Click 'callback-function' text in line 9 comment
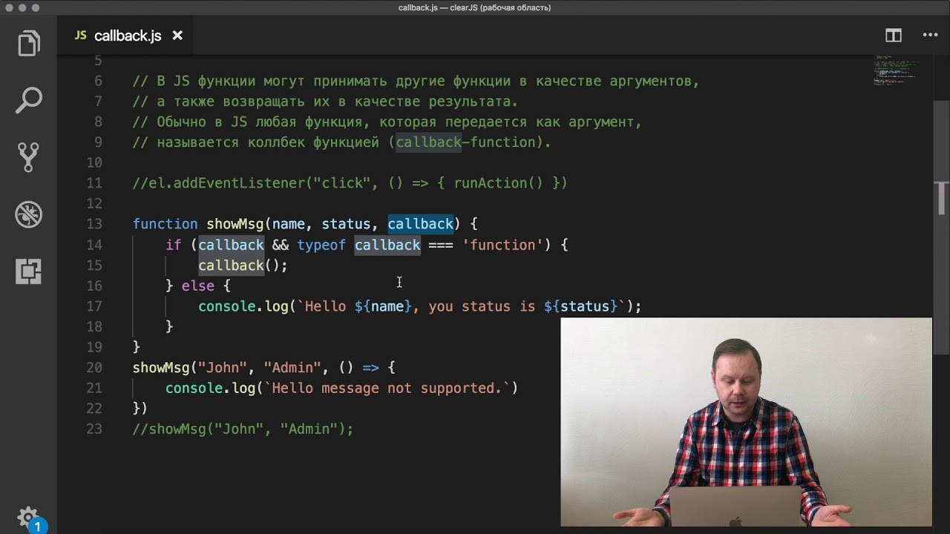 coord(465,142)
